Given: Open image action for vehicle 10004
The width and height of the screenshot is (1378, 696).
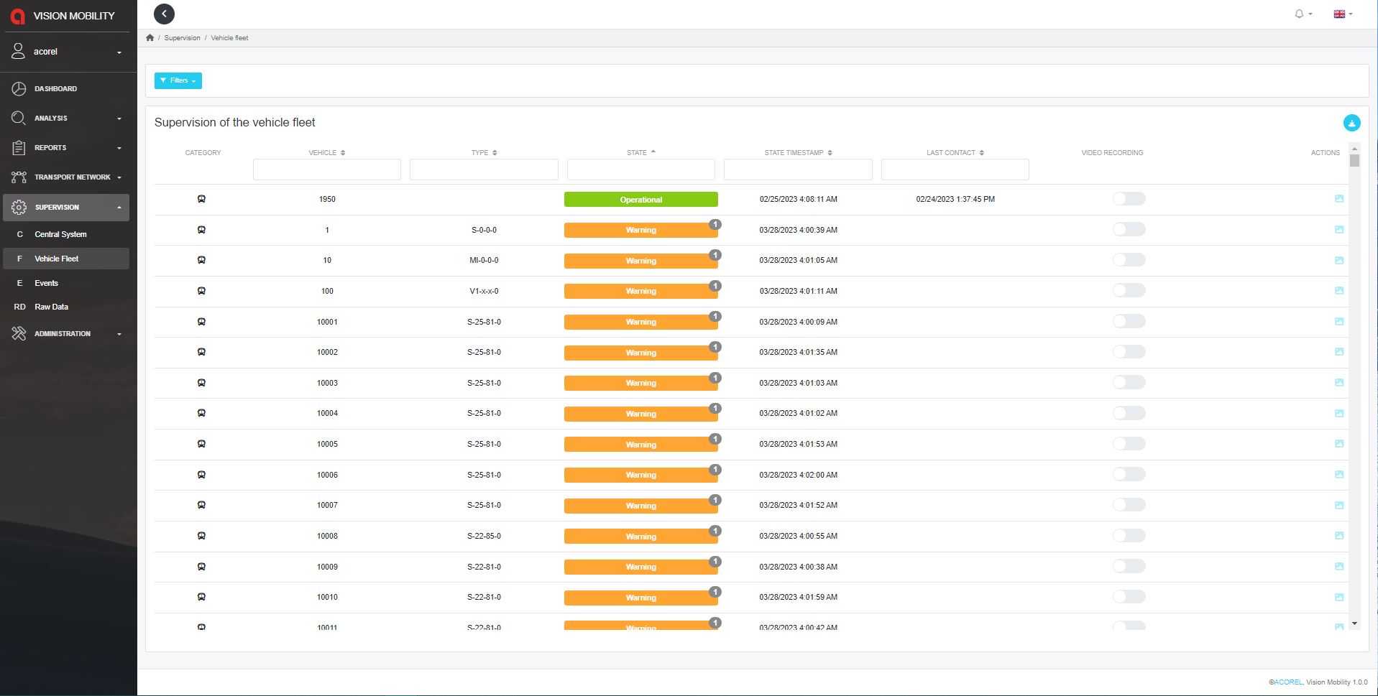Looking at the screenshot, I should pos(1339,413).
